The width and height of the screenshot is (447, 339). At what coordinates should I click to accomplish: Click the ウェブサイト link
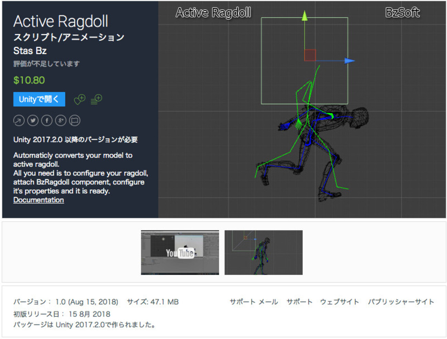(x=339, y=302)
